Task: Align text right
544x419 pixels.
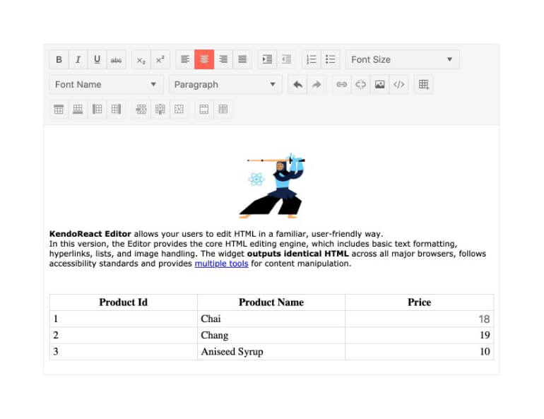Action: (x=223, y=59)
